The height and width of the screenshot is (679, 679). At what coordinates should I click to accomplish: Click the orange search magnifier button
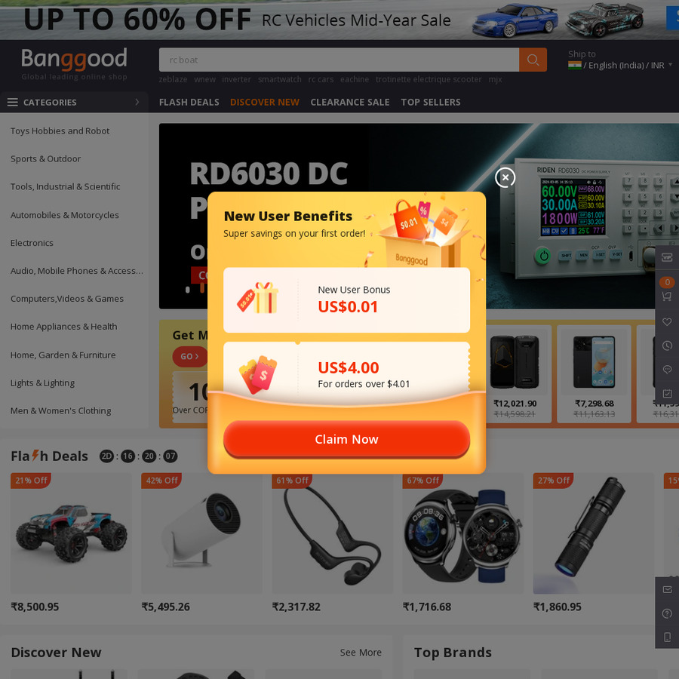pyautogui.click(x=533, y=60)
